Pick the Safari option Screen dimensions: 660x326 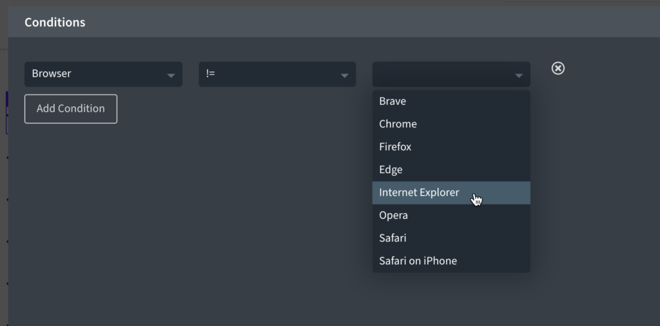(451, 238)
